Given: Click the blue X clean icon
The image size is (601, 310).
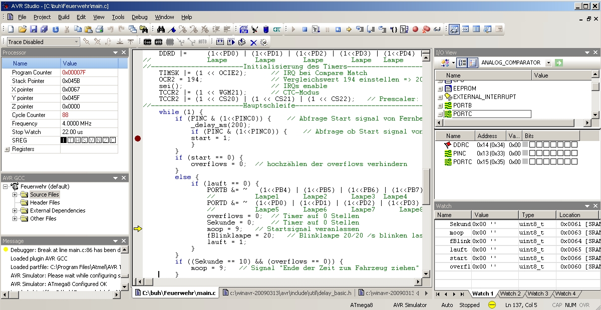Looking at the screenshot, I should (253, 42).
